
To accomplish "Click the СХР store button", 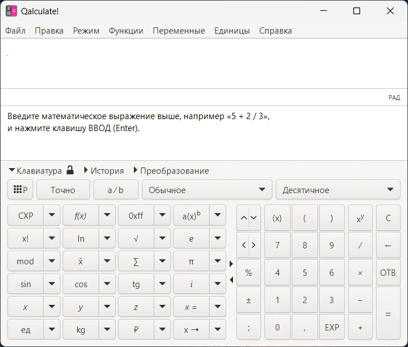I will pyautogui.click(x=26, y=215).
